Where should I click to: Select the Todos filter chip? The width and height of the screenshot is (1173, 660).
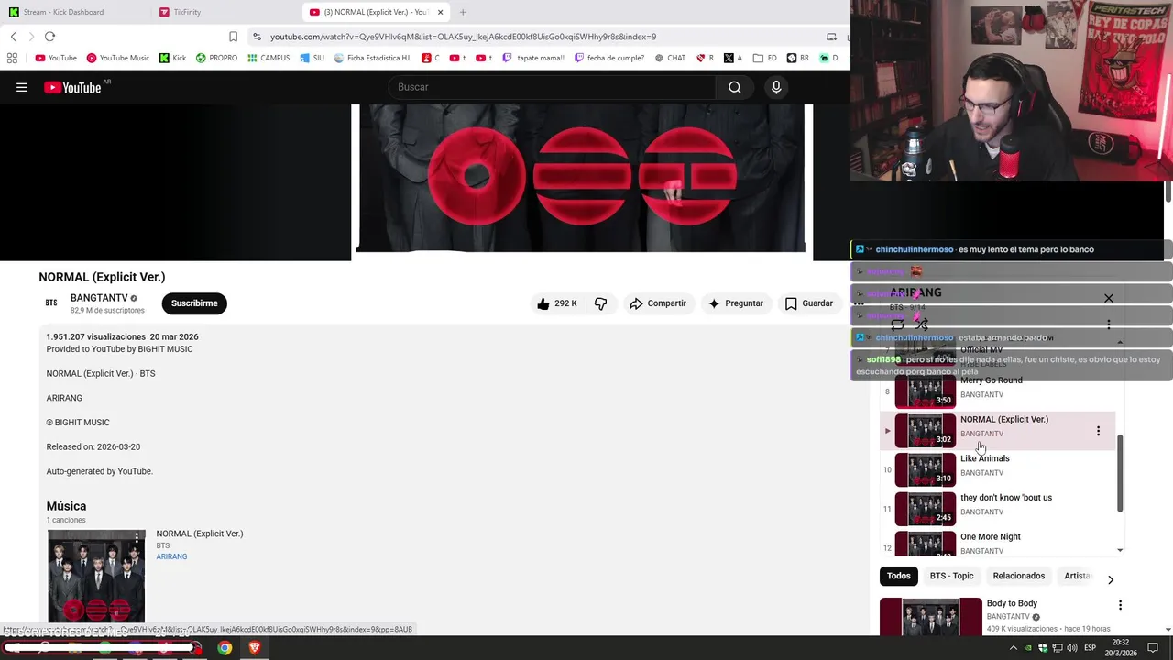899,576
